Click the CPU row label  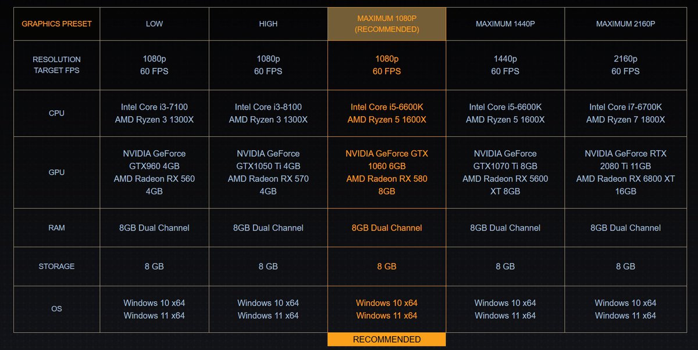(56, 113)
